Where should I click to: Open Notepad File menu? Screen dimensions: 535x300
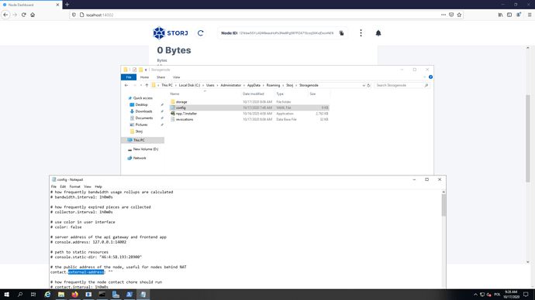click(53, 187)
